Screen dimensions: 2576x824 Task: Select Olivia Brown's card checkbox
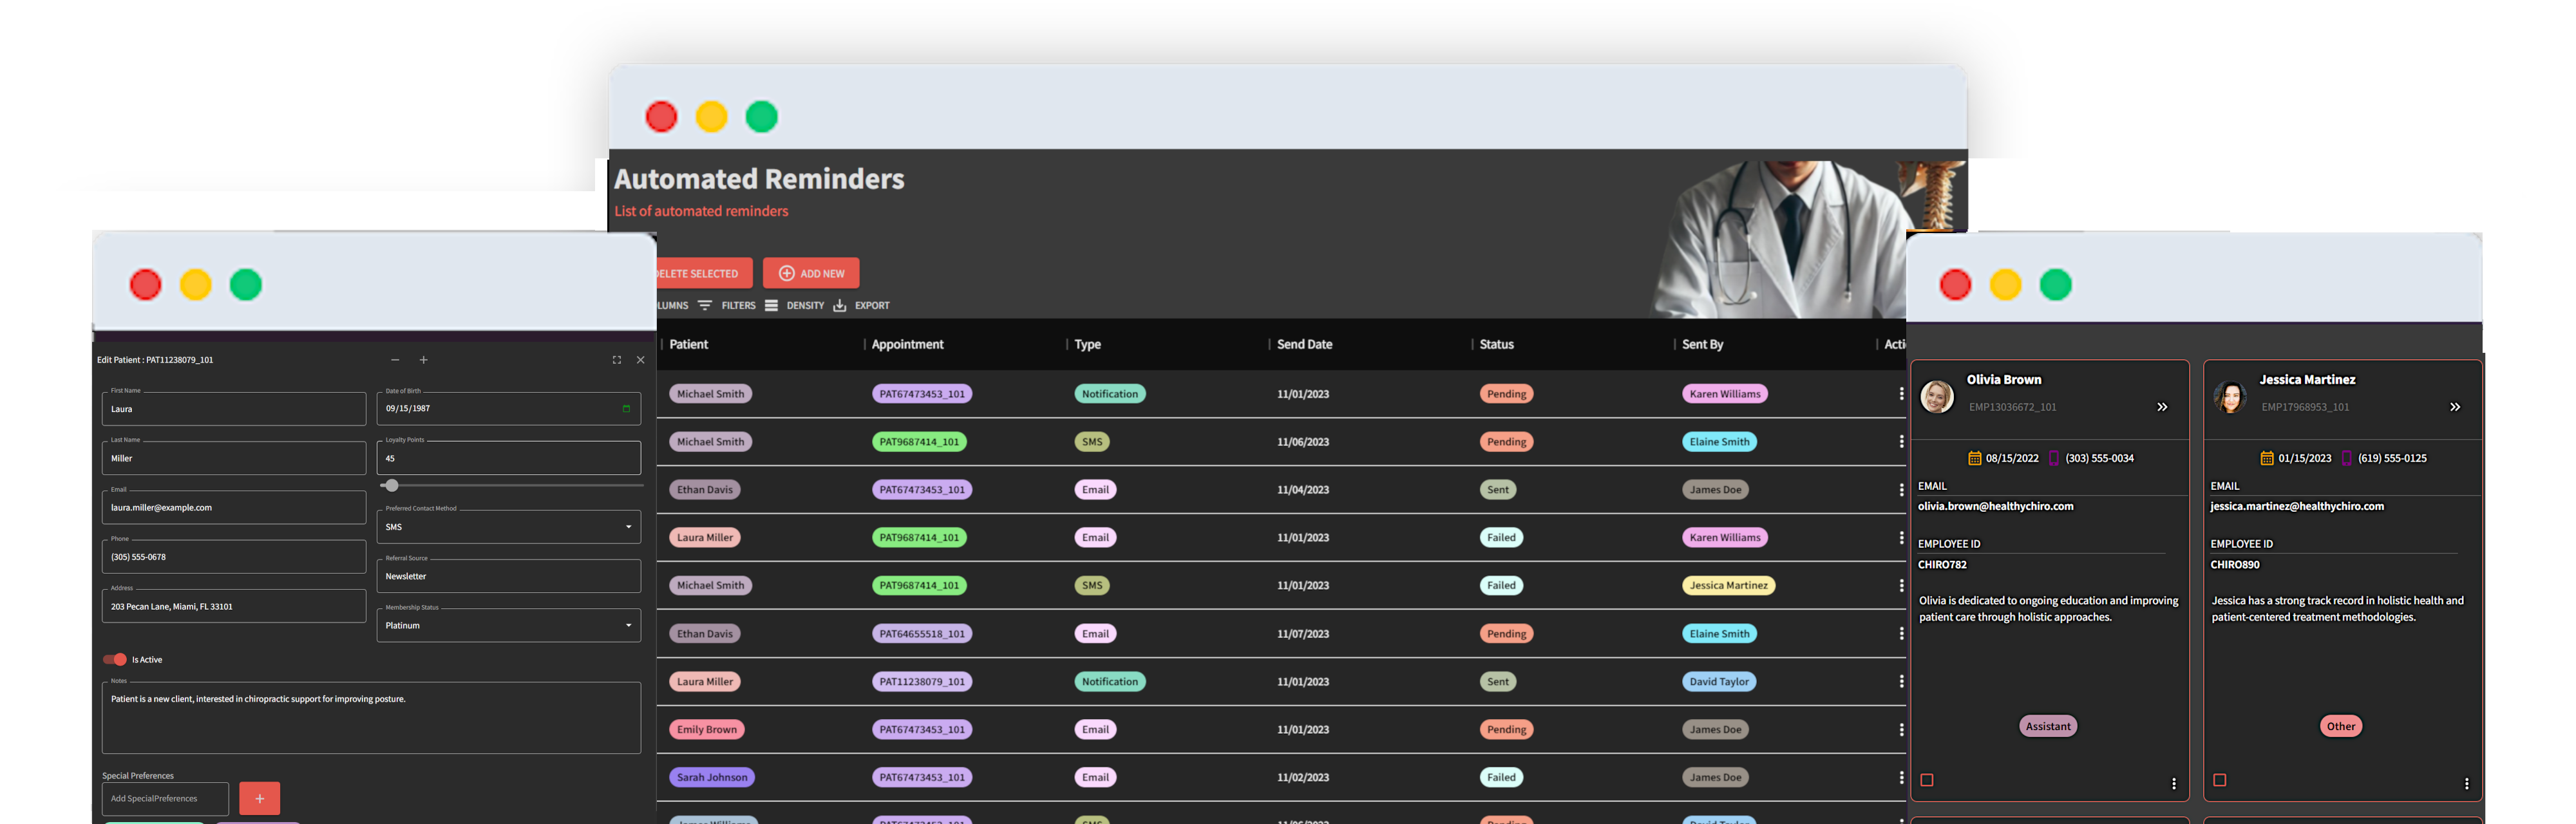[x=1927, y=780]
